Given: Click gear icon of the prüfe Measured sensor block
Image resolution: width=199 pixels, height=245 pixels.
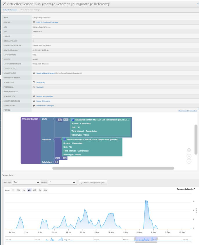Looking at the screenshot, I should tap(73, 120).
